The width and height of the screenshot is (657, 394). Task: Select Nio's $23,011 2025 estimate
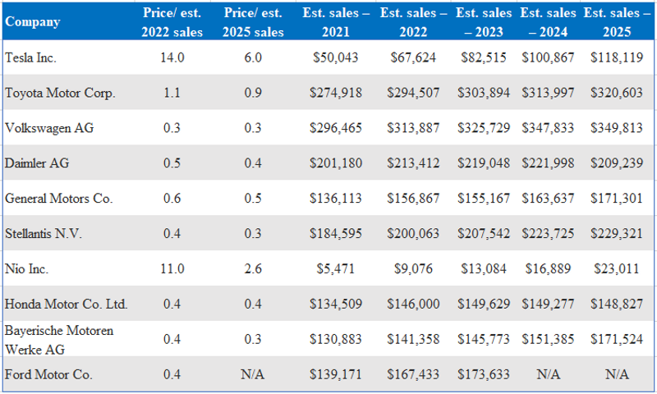pyautogui.click(x=617, y=268)
